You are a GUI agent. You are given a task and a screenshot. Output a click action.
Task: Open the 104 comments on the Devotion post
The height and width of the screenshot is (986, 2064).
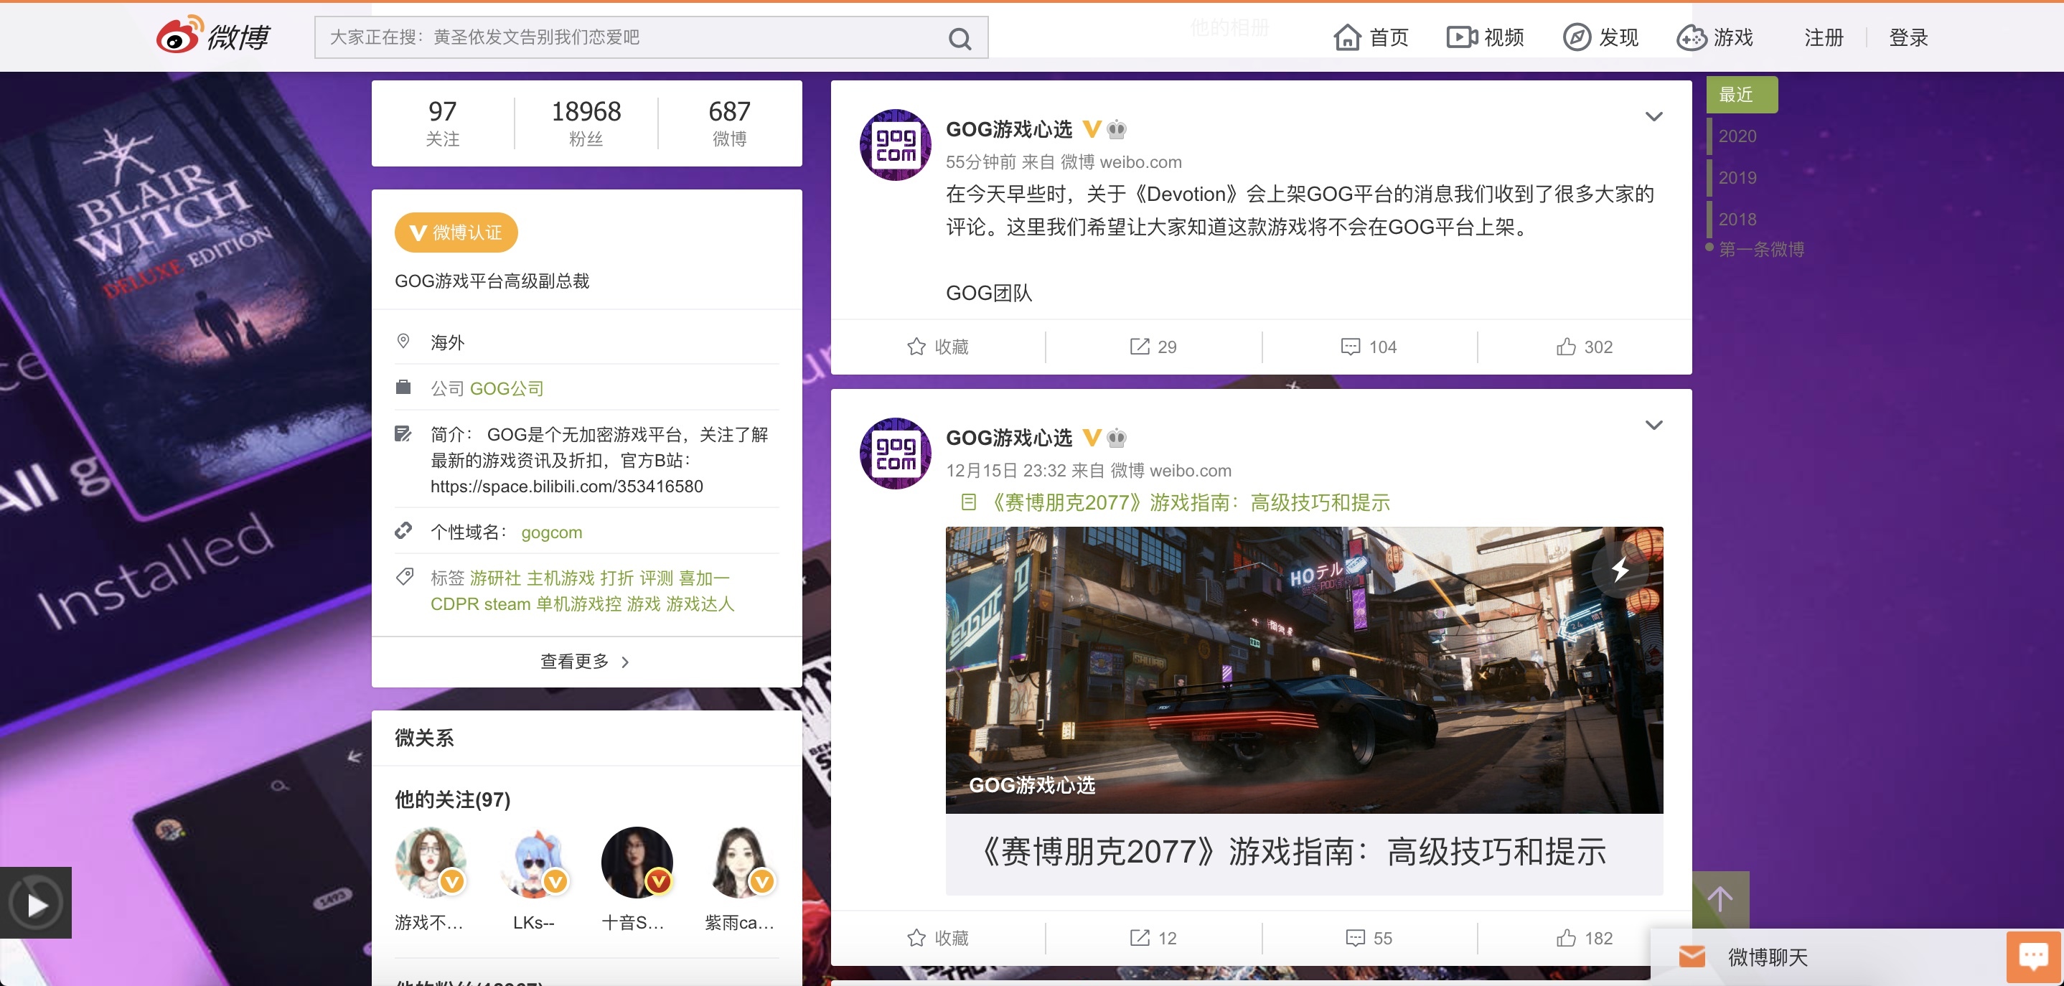pyautogui.click(x=1369, y=347)
